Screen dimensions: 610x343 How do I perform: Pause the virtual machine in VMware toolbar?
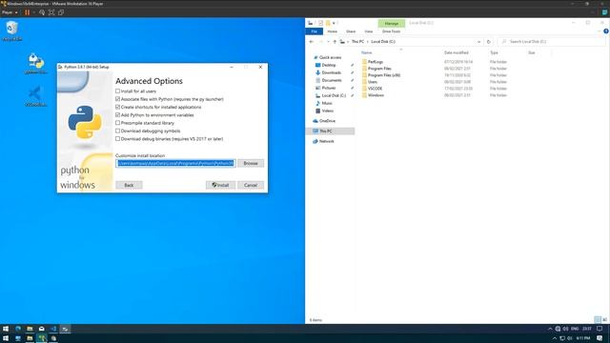pos(28,12)
